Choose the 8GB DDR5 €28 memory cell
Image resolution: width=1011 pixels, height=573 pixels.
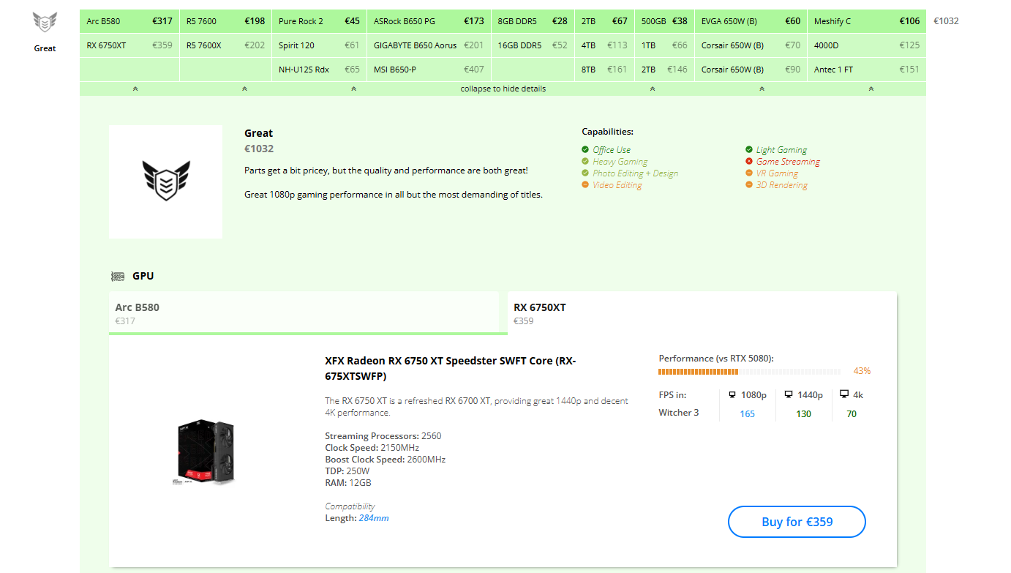tap(533, 21)
